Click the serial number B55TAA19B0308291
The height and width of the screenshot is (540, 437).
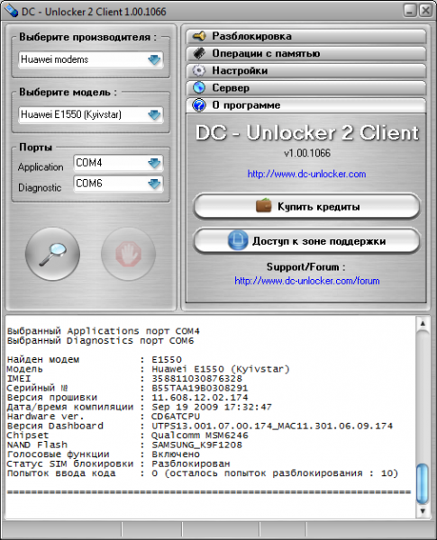200,388
